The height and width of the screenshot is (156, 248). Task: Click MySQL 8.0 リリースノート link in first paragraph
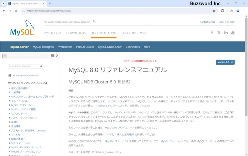pyautogui.click(x=112, y=105)
